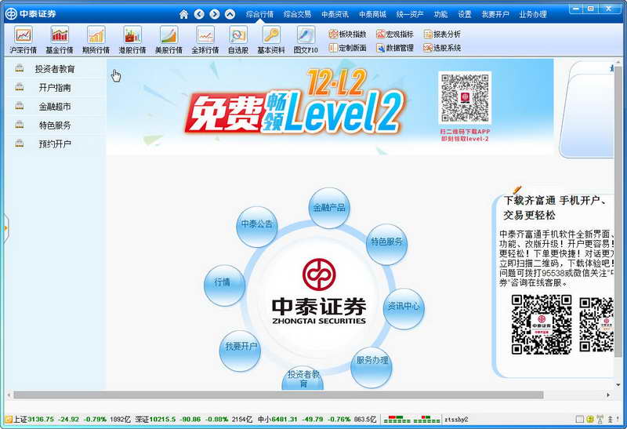Select 金融超市 in left sidebar
Image resolution: width=627 pixels, height=429 pixels.
point(55,107)
